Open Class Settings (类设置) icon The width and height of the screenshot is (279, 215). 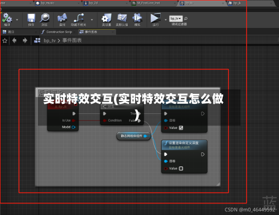pyautogui.click(x=107, y=18)
